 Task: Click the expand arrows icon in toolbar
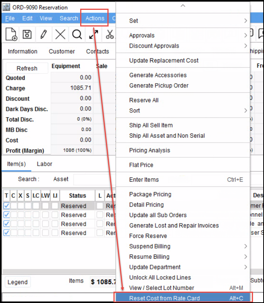pyautogui.click(x=93, y=34)
